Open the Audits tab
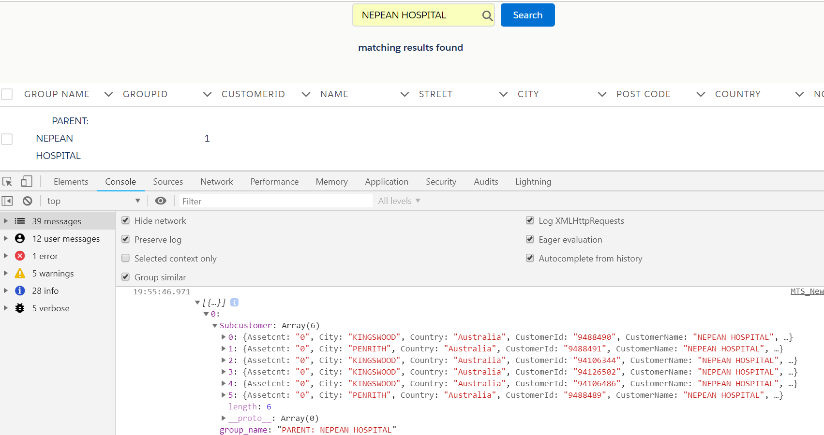The width and height of the screenshot is (824, 435). tap(486, 182)
